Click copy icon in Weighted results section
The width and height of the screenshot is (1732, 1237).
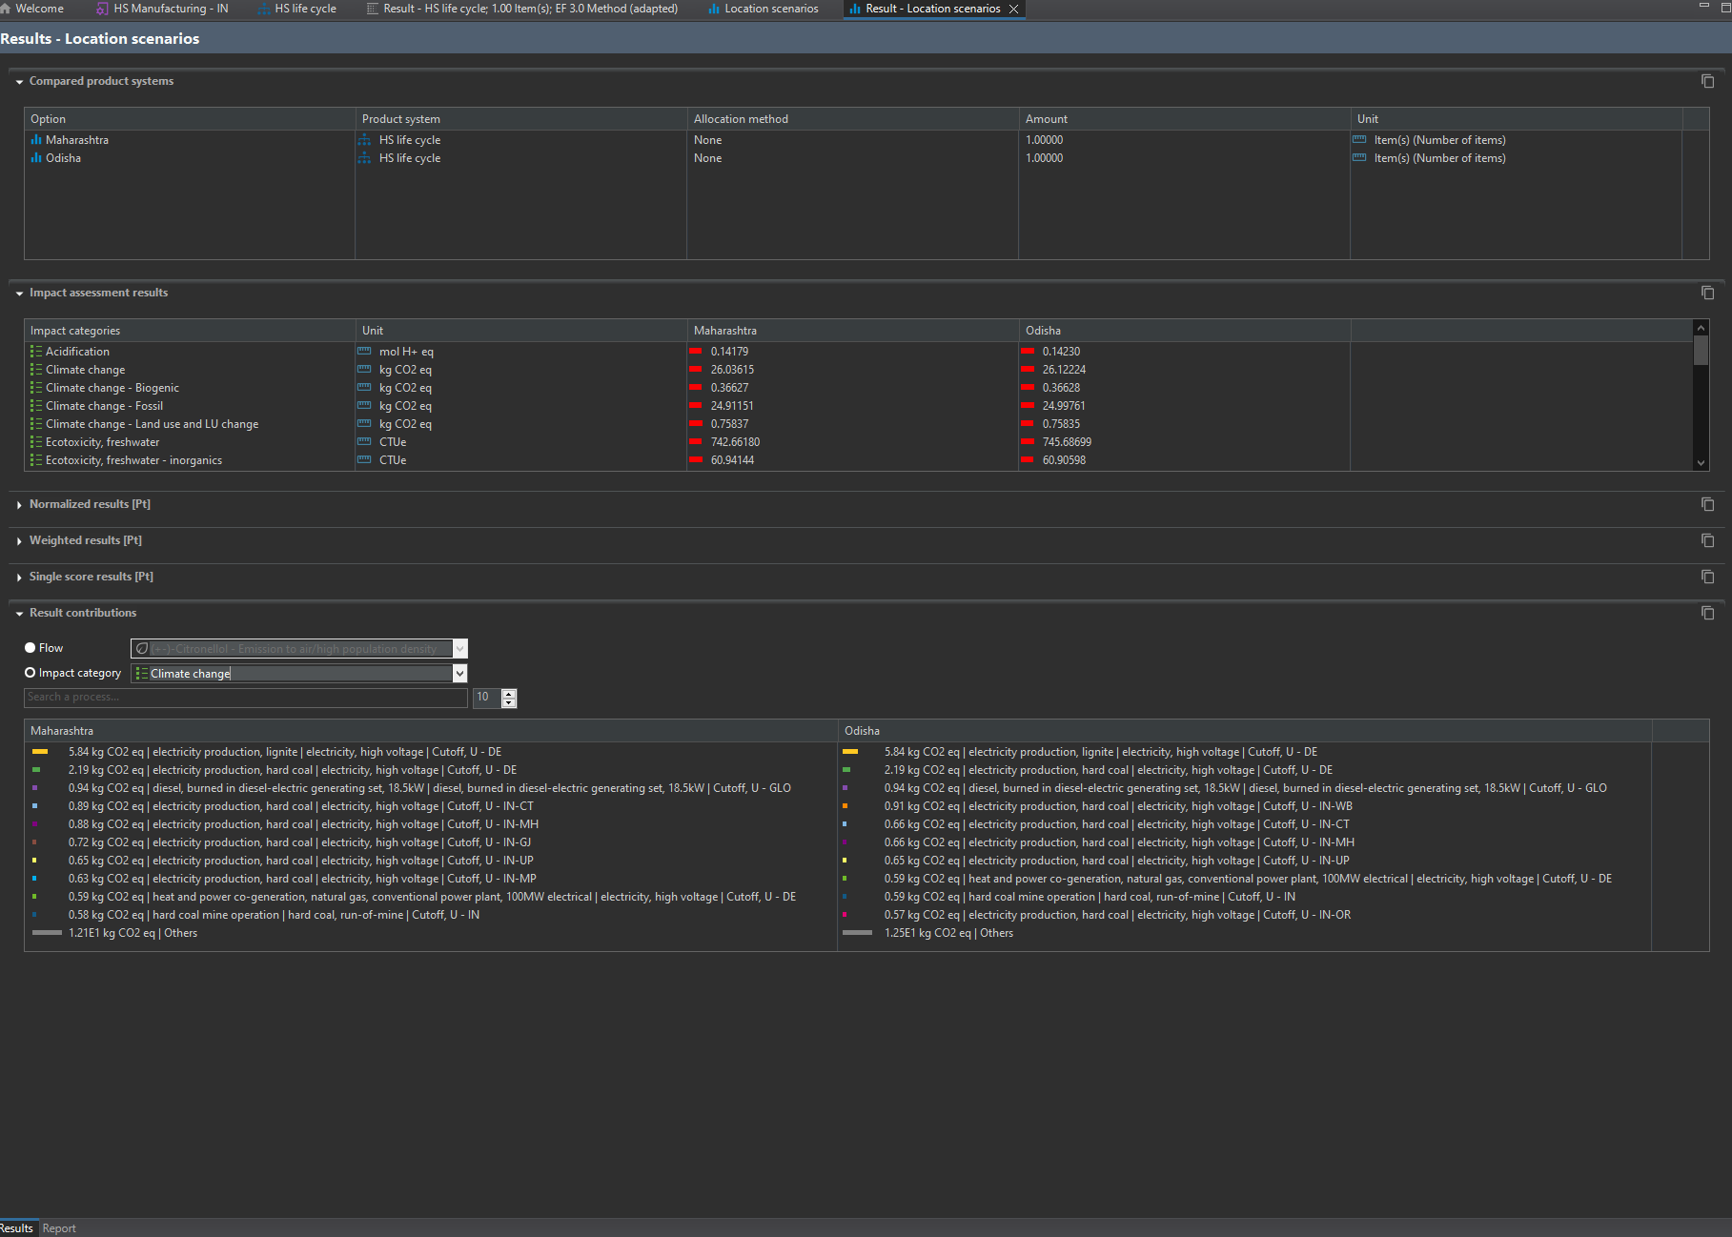[x=1707, y=540]
